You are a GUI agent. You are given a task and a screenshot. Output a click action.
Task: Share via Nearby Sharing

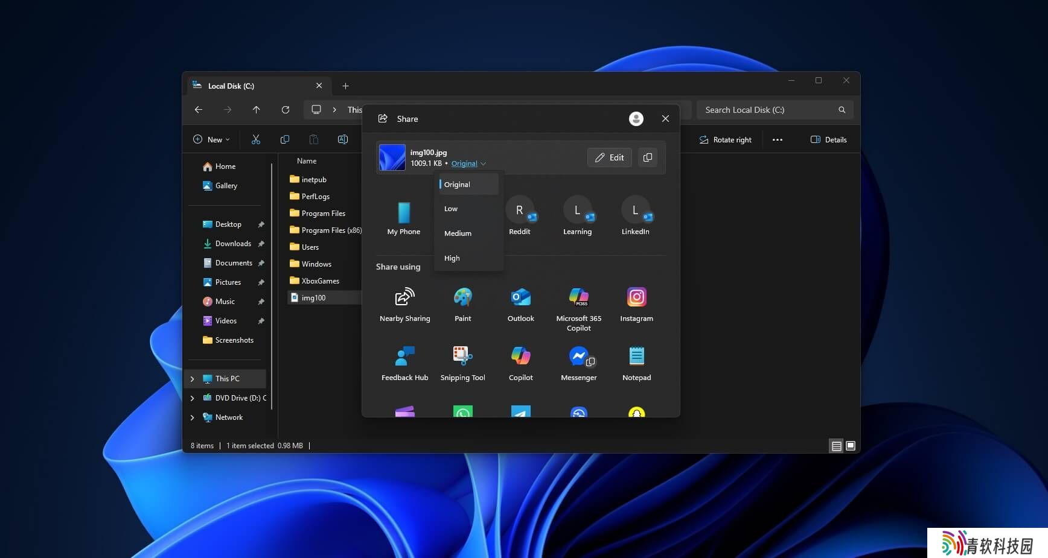tap(404, 304)
